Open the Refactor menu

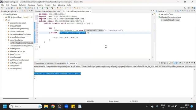click(22, 5)
